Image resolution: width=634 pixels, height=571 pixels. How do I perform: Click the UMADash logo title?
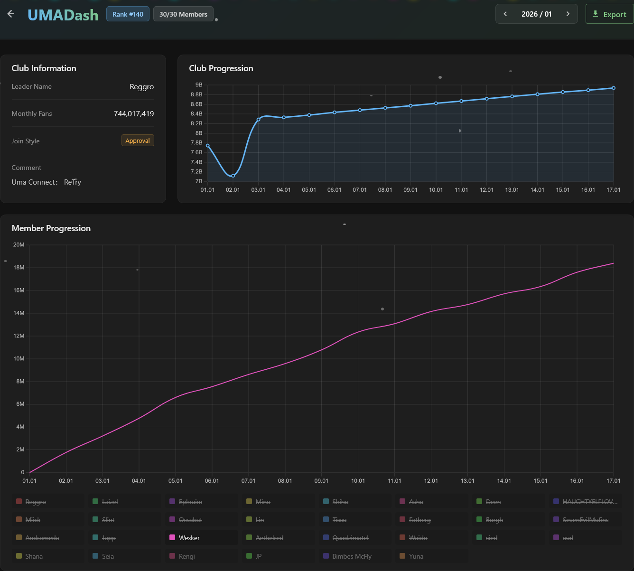coord(63,15)
